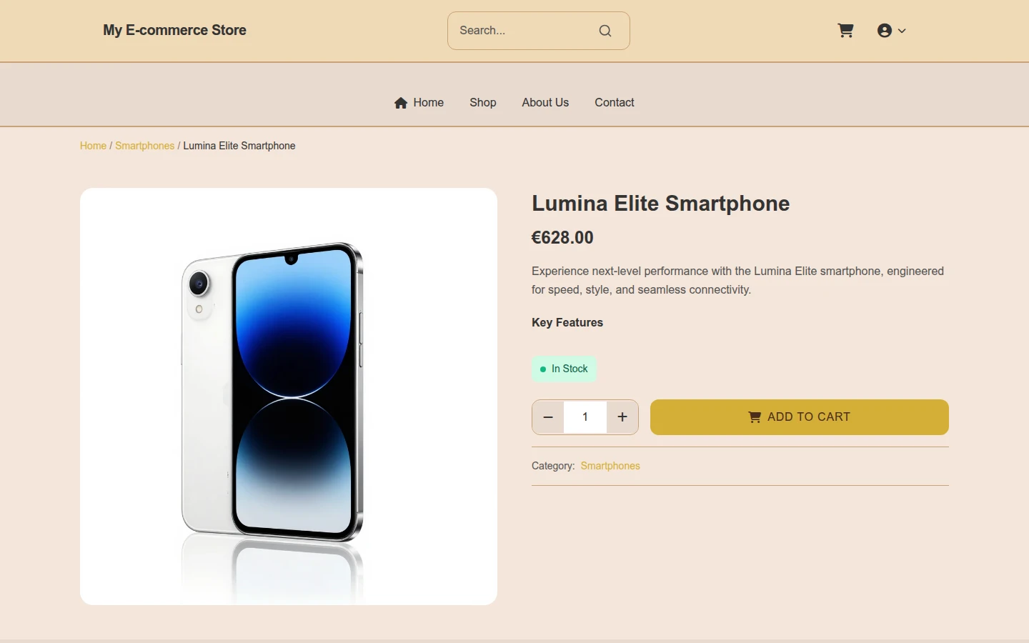
Task: Click the magnifying glass search icon
Action: (605, 31)
